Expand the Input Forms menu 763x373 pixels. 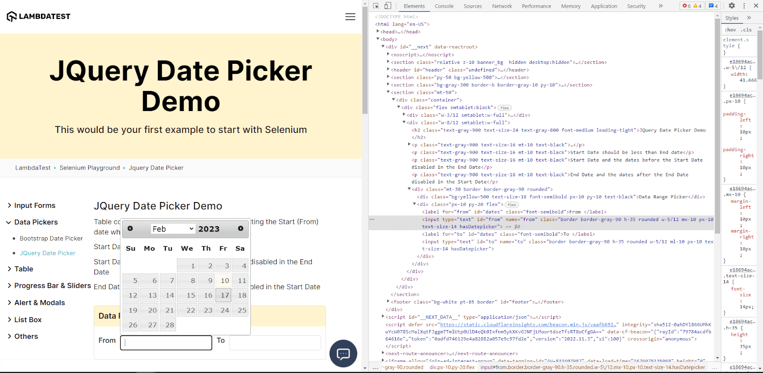coord(31,205)
